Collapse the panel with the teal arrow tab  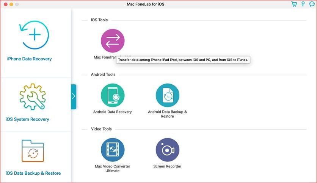click(74, 97)
